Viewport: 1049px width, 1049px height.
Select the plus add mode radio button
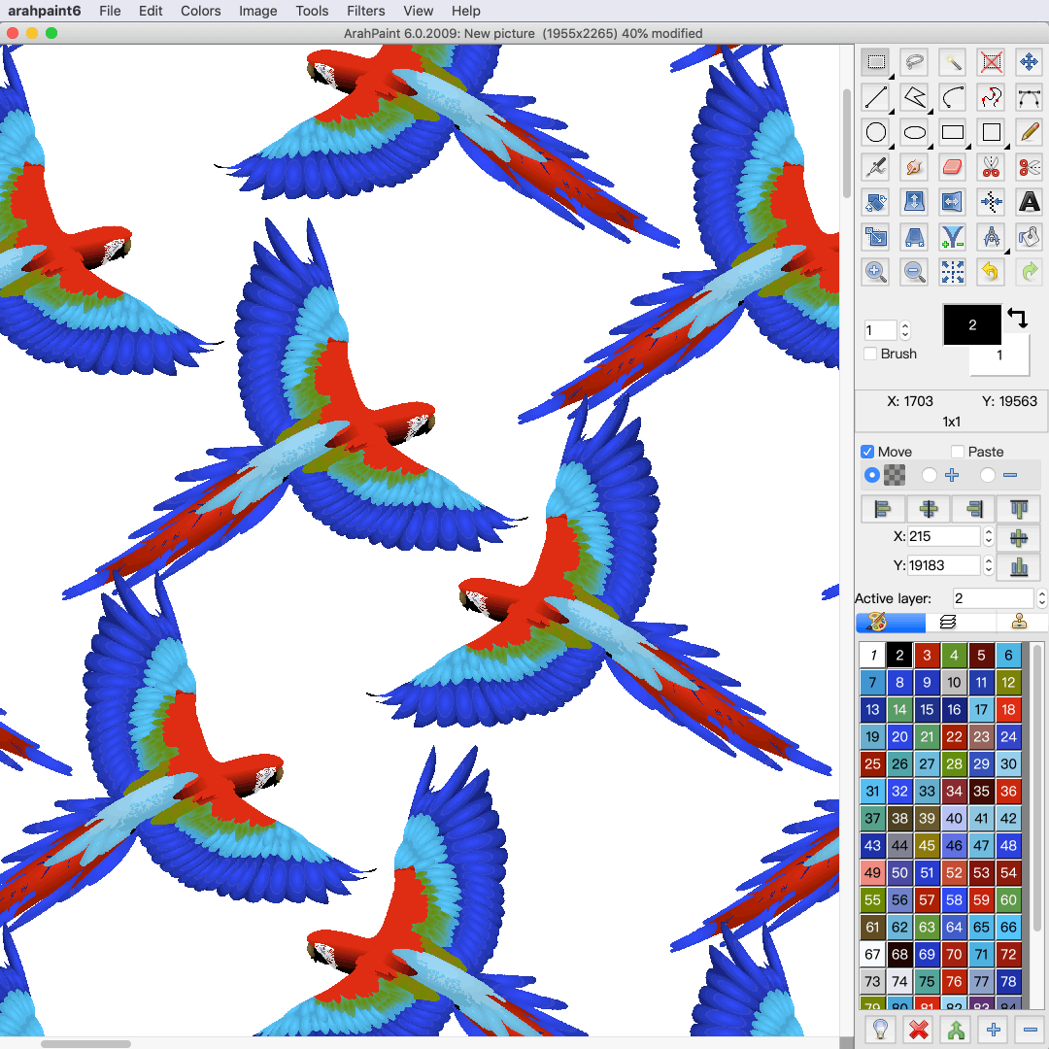[930, 475]
